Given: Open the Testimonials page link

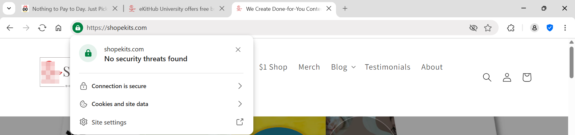Looking at the screenshot, I should click(387, 67).
